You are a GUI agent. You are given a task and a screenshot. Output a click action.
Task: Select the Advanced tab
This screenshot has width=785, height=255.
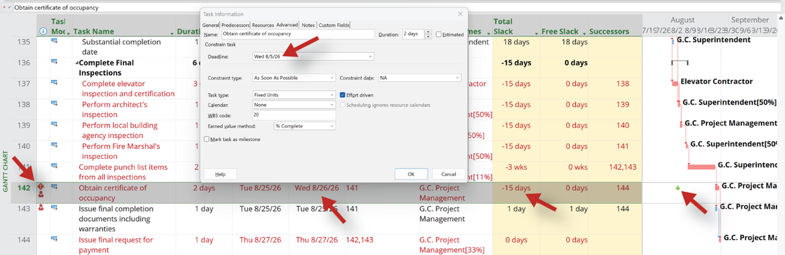pyautogui.click(x=287, y=25)
